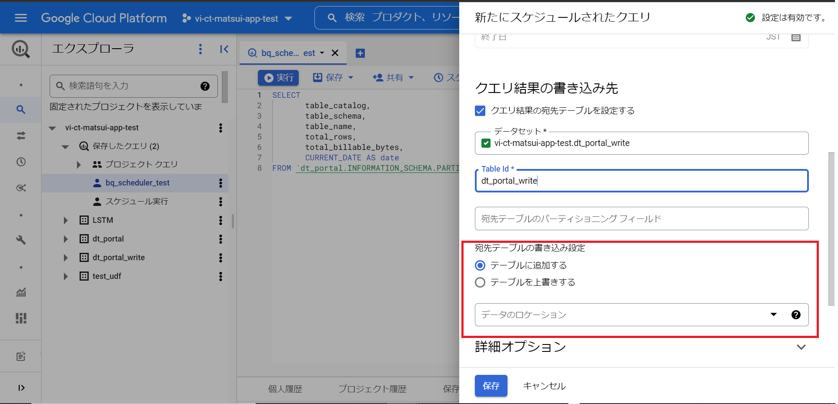Image resolution: width=838 pixels, height=404 pixels.
Task: Select スケジュール実行 saved query
Action: (137, 202)
